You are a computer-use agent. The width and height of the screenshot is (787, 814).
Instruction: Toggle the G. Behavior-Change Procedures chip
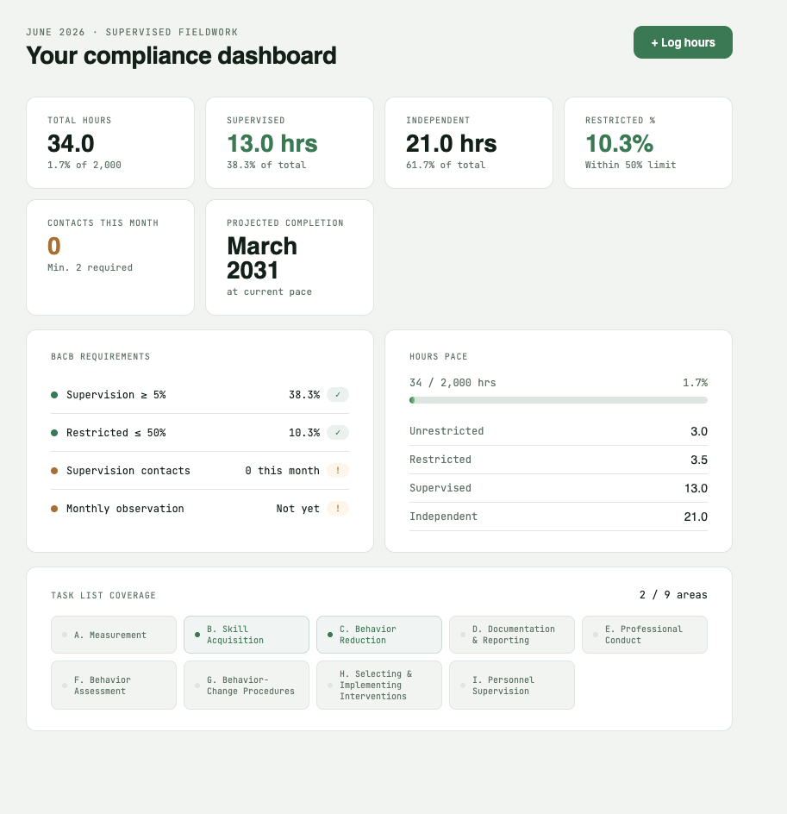(x=247, y=686)
